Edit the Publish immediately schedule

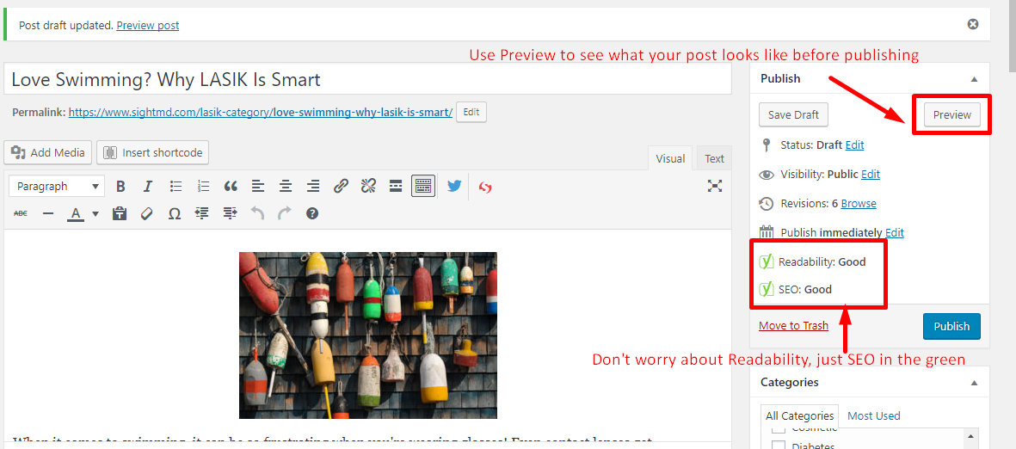click(x=894, y=232)
